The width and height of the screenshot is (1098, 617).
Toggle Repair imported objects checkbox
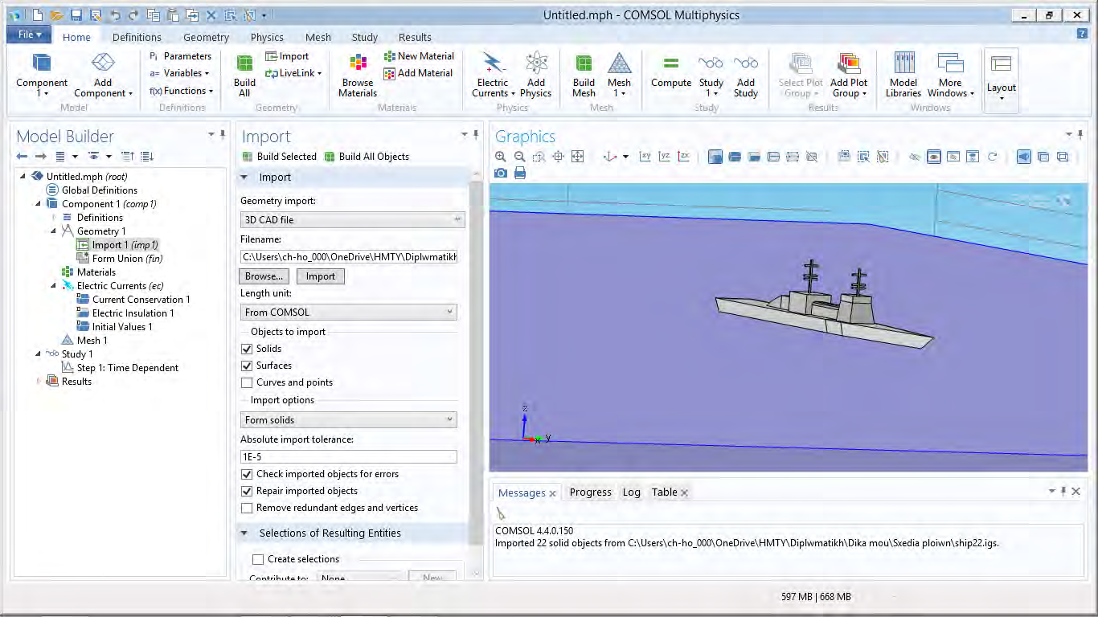(x=247, y=491)
